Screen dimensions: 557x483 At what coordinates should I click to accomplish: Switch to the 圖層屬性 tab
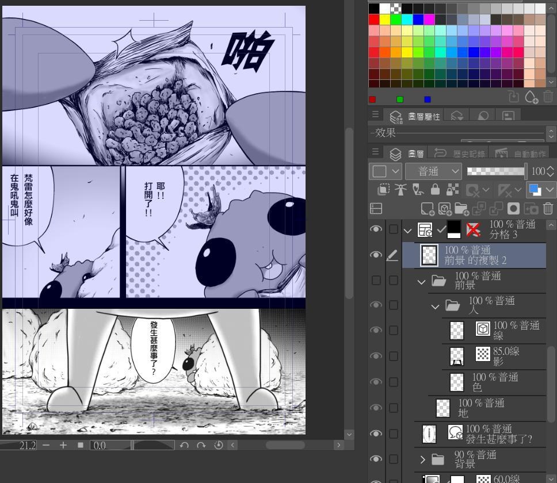click(415, 116)
